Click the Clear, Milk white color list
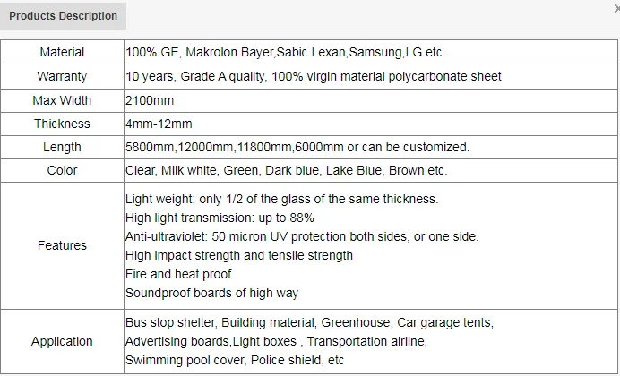Viewport: 620px width, 376px height. tap(286, 170)
